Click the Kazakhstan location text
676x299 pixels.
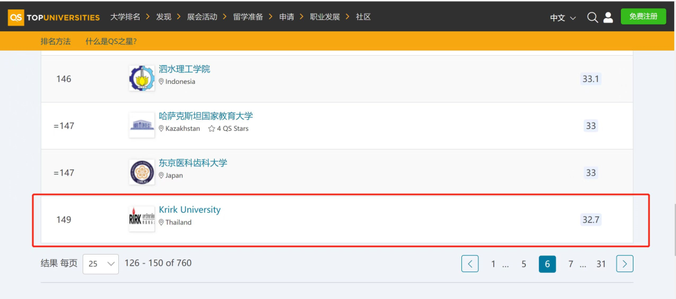[x=183, y=128]
